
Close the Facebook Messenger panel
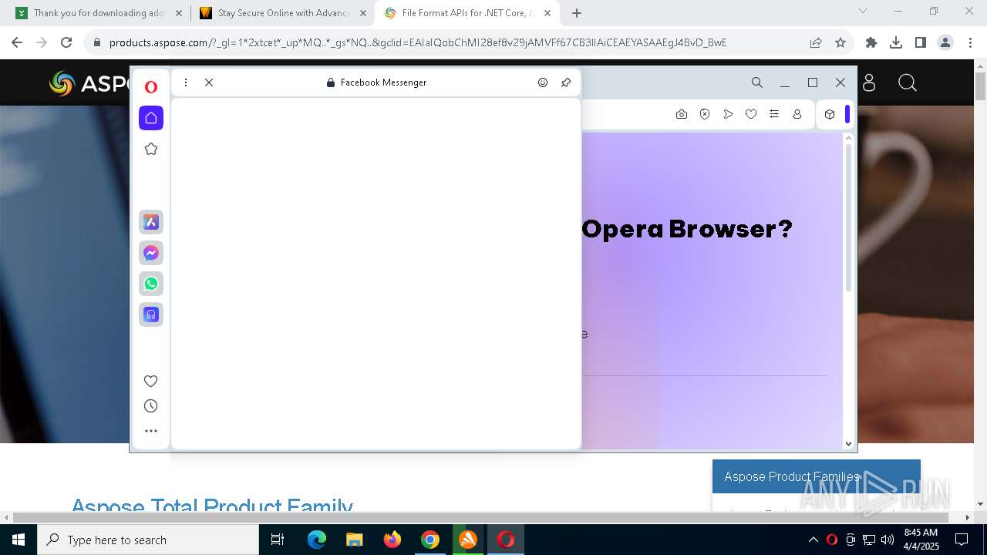click(209, 82)
